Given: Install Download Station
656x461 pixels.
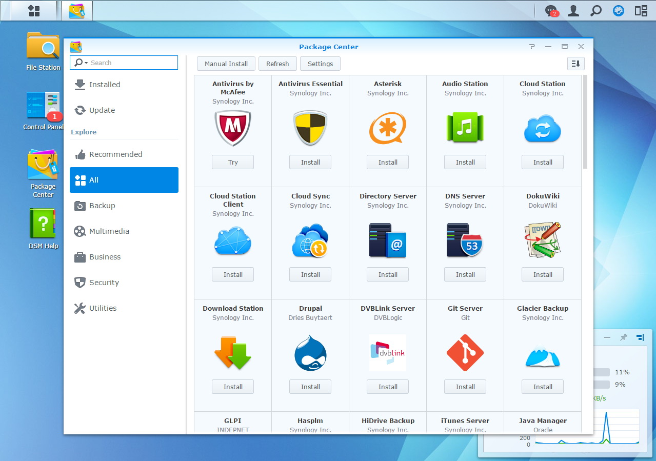Looking at the screenshot, I should coord(233,387).
